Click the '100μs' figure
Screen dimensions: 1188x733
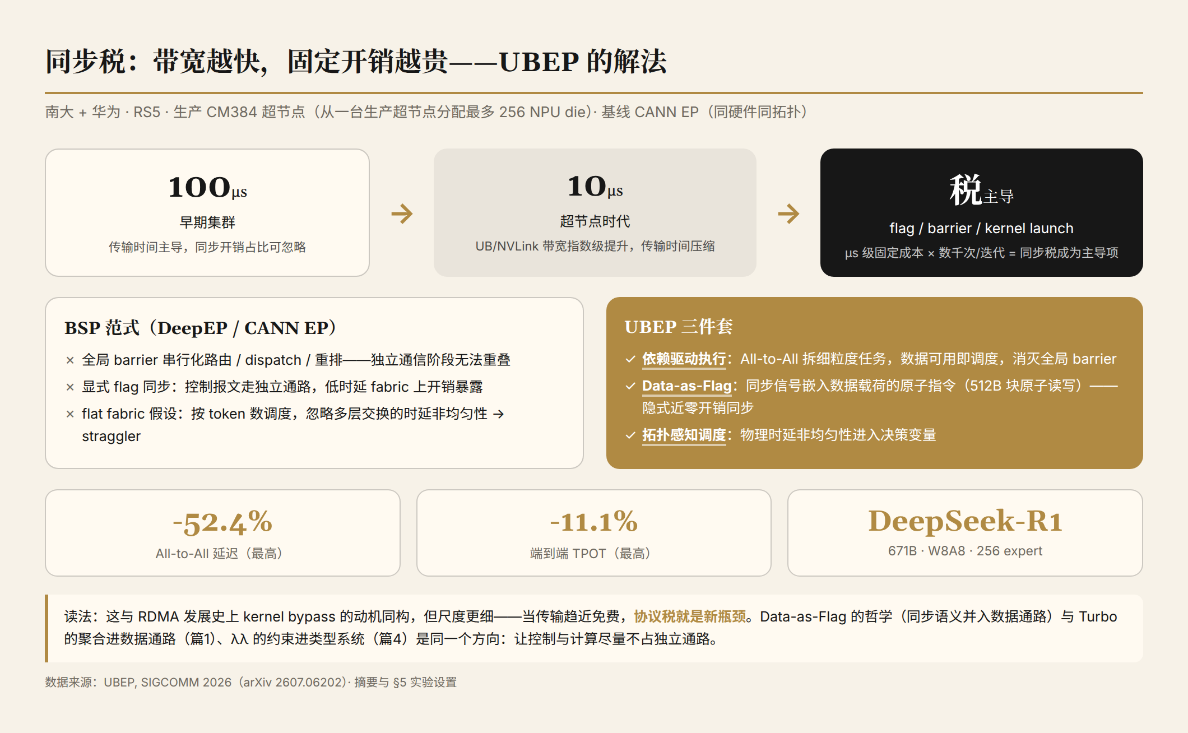(207, 187)
